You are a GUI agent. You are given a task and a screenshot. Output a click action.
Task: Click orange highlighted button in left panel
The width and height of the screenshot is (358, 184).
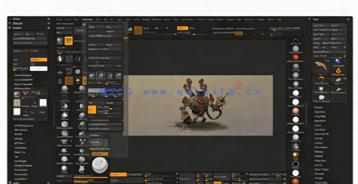coord(39,60)
